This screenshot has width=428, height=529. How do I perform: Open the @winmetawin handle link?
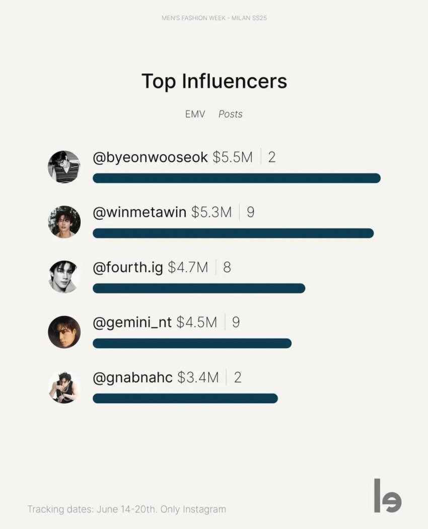(139, 212)
